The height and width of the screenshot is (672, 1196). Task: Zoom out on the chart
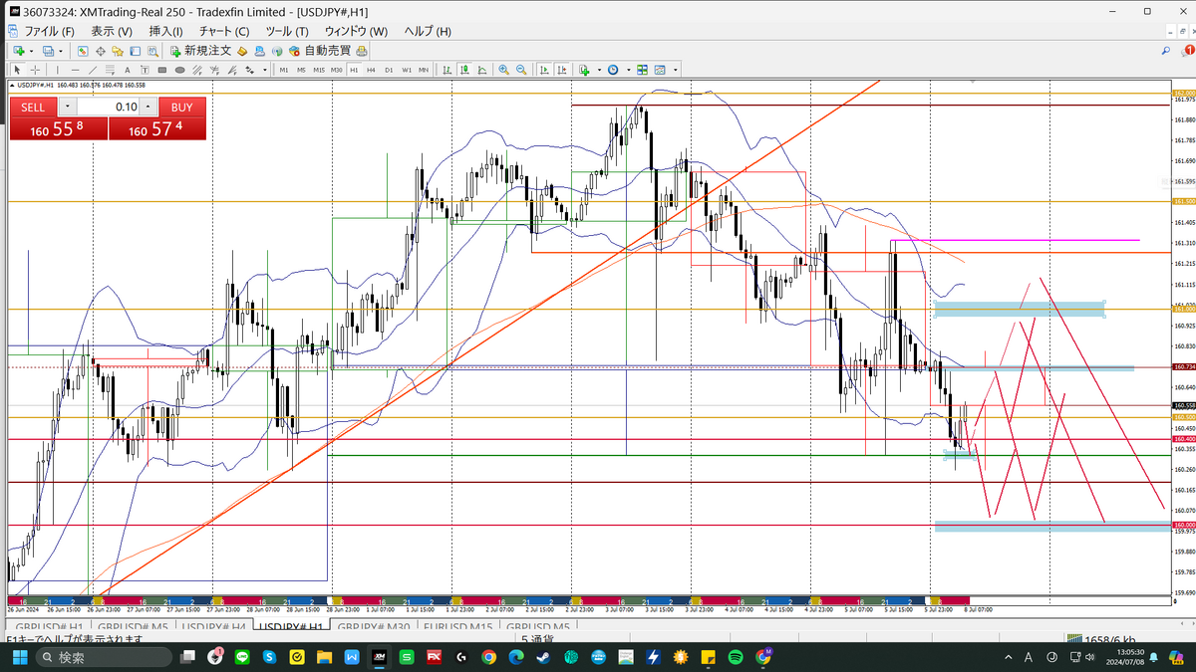(521, 70)
